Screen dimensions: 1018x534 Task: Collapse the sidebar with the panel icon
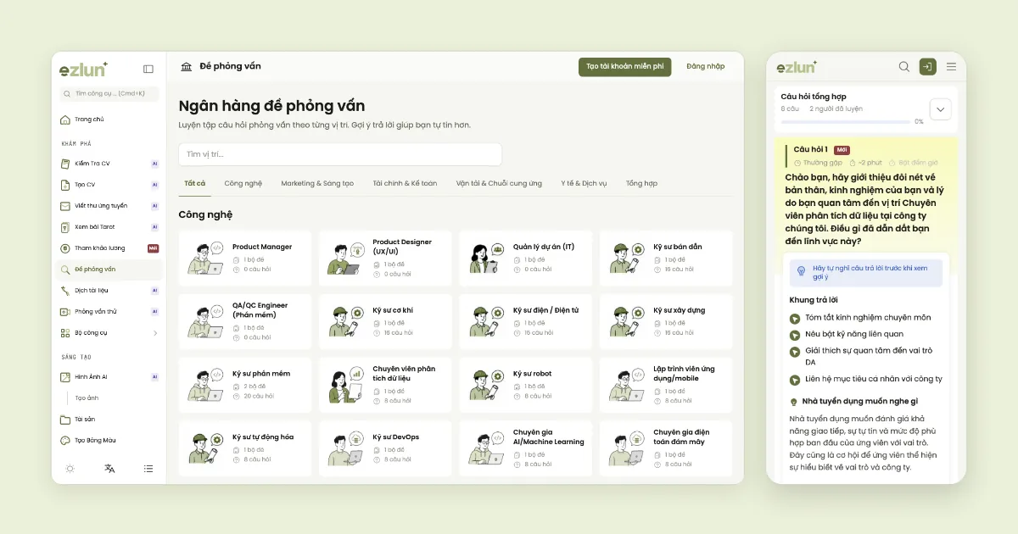point(148,70)
